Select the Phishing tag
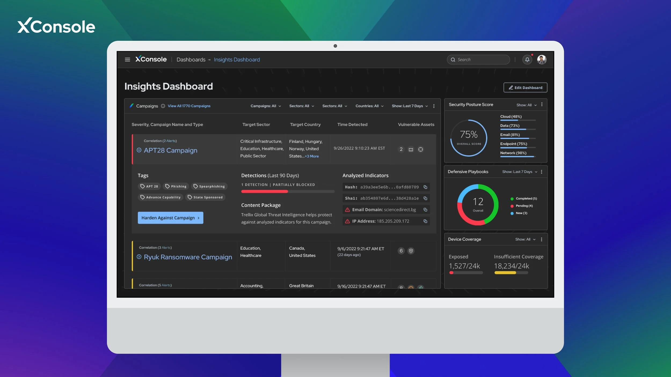 click(x=176, y=186)
